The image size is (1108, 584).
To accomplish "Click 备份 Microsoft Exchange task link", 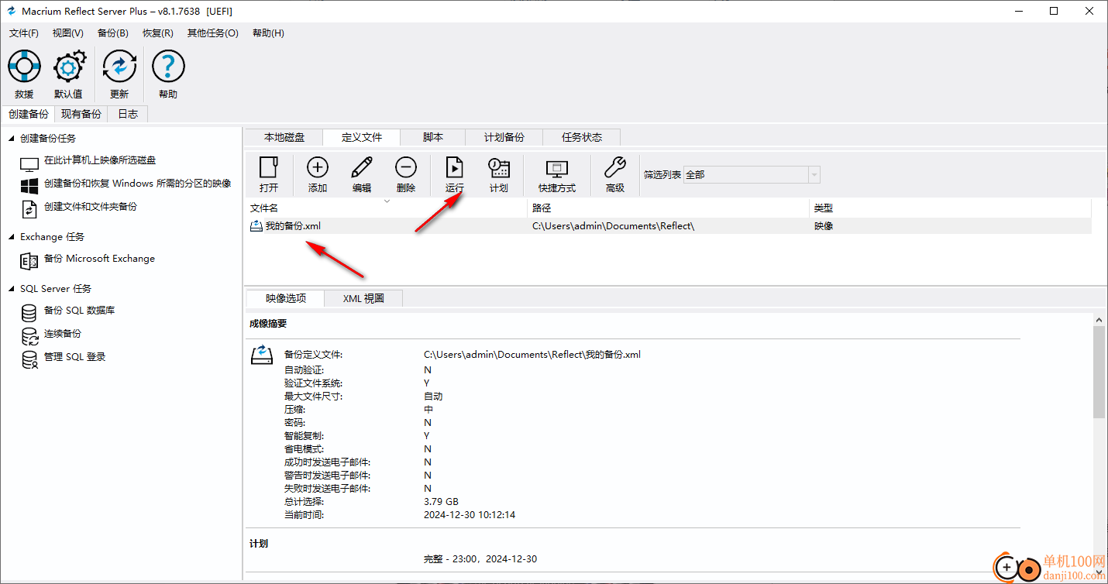I will (x=99, y=259).
